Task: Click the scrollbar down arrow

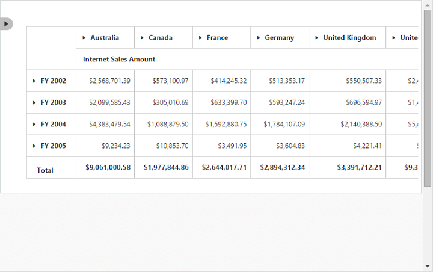Action: pyautogui.click(x=428, y=267)
